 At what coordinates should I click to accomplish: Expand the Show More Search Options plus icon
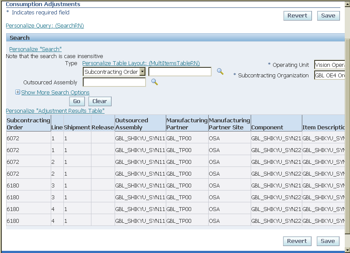(x=17, y=92)
